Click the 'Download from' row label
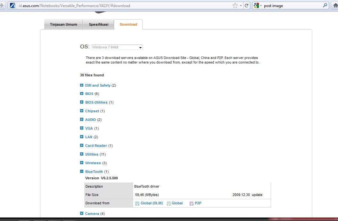Screen dimensions: 338x221 coord(97,203)
